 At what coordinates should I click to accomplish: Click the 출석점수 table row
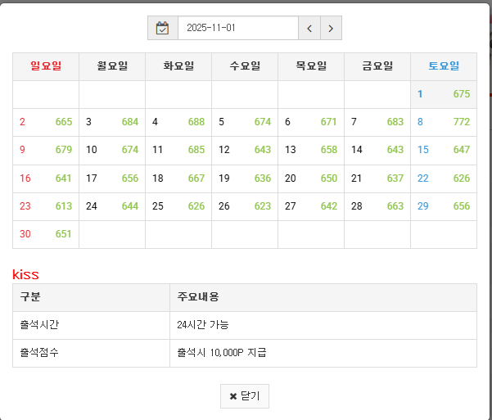tap(245, 353)
